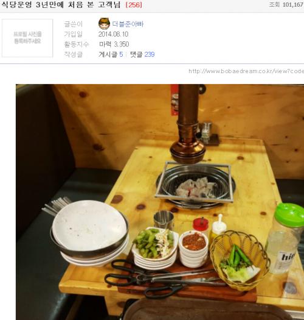Click the 마력 3,350 activity score
The width and height of the screenshot is (304, 320).
click(x=114, y=44)
